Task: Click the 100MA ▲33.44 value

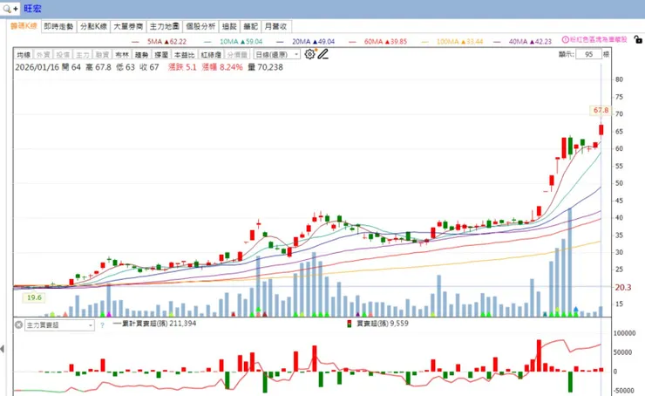Action: pos(460,42)
